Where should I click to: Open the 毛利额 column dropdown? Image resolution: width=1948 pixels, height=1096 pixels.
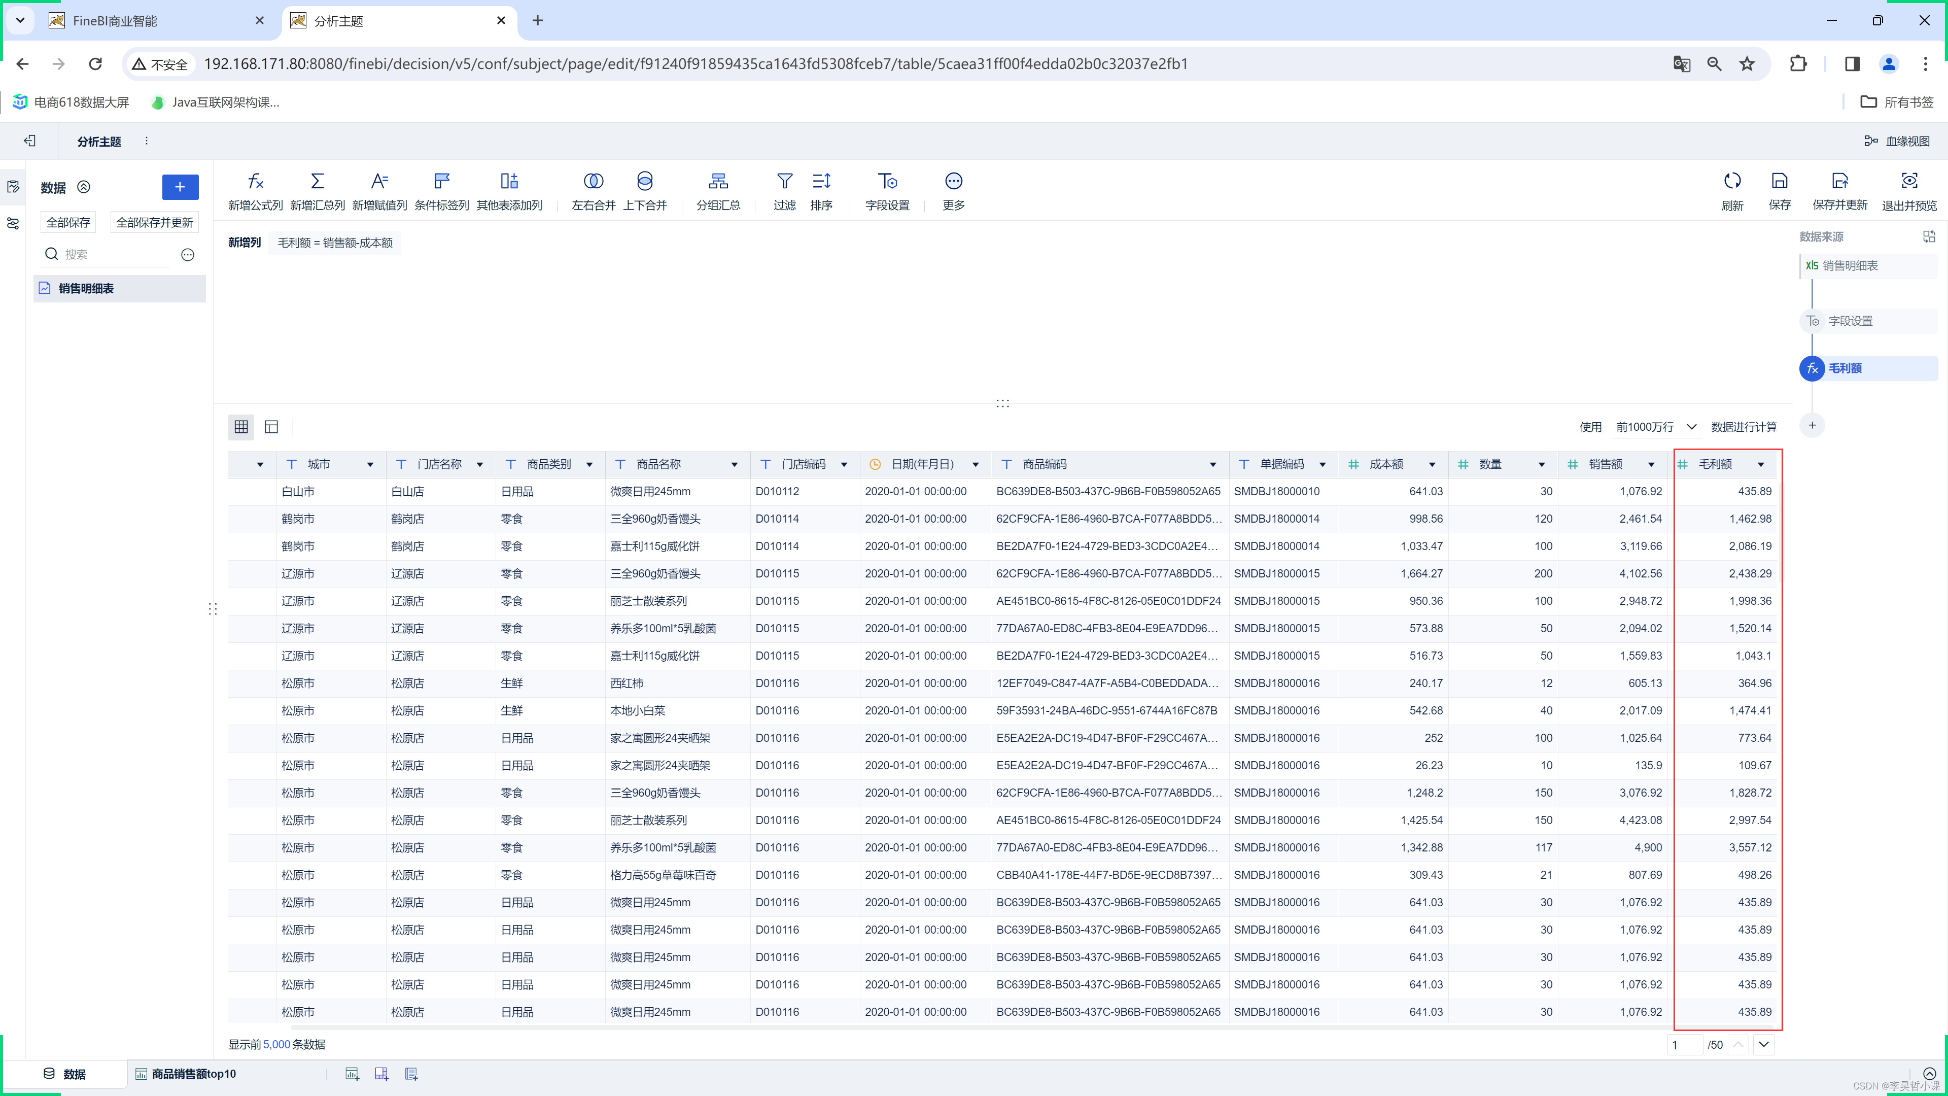pyautogui.click(x=1760, y=464)
